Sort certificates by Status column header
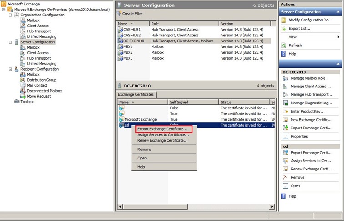 tap(244, 102)
